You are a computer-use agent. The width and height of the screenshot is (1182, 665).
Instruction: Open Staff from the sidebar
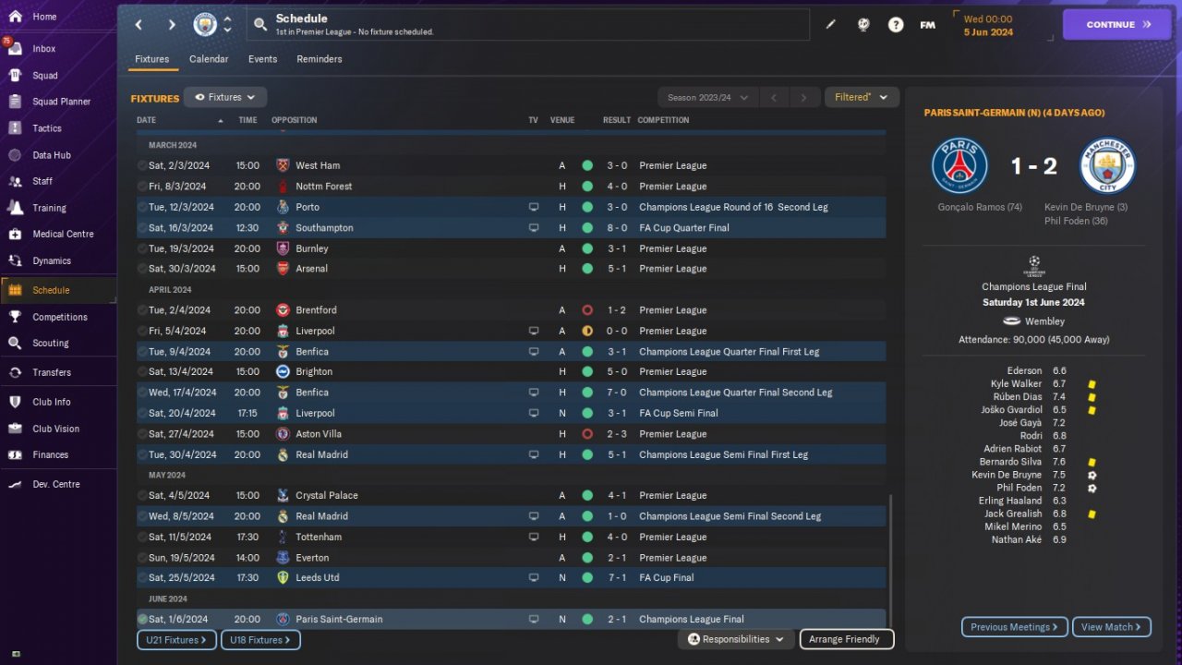coord(58,181)
